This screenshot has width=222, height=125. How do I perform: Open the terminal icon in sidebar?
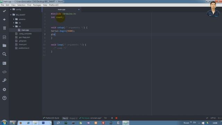pos(5,63)
